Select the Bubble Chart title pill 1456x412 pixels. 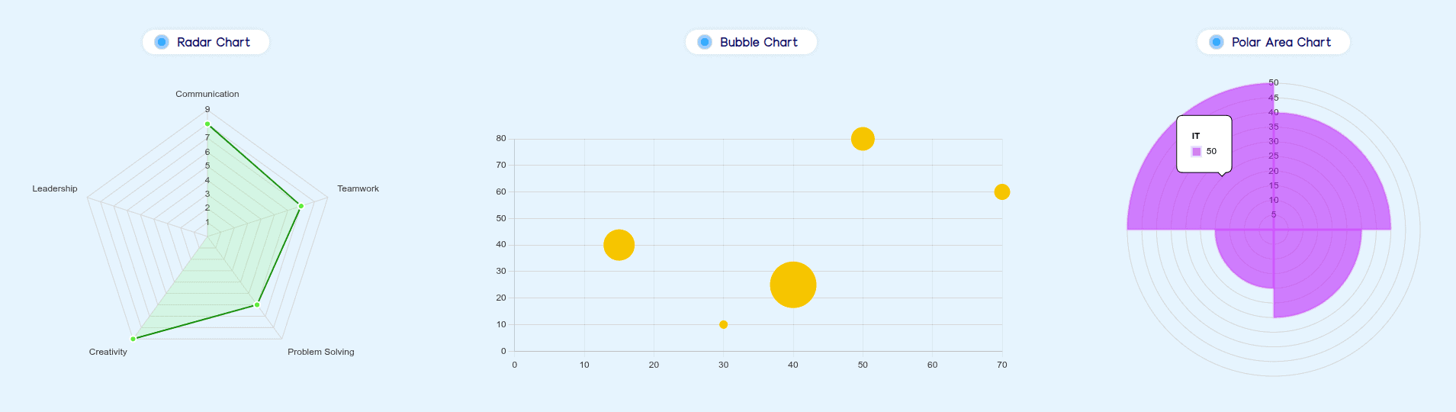751,42
